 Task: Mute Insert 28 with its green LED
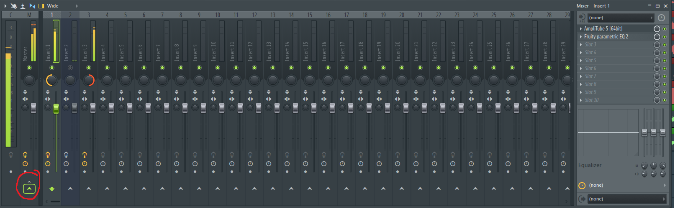coord(549,68)
